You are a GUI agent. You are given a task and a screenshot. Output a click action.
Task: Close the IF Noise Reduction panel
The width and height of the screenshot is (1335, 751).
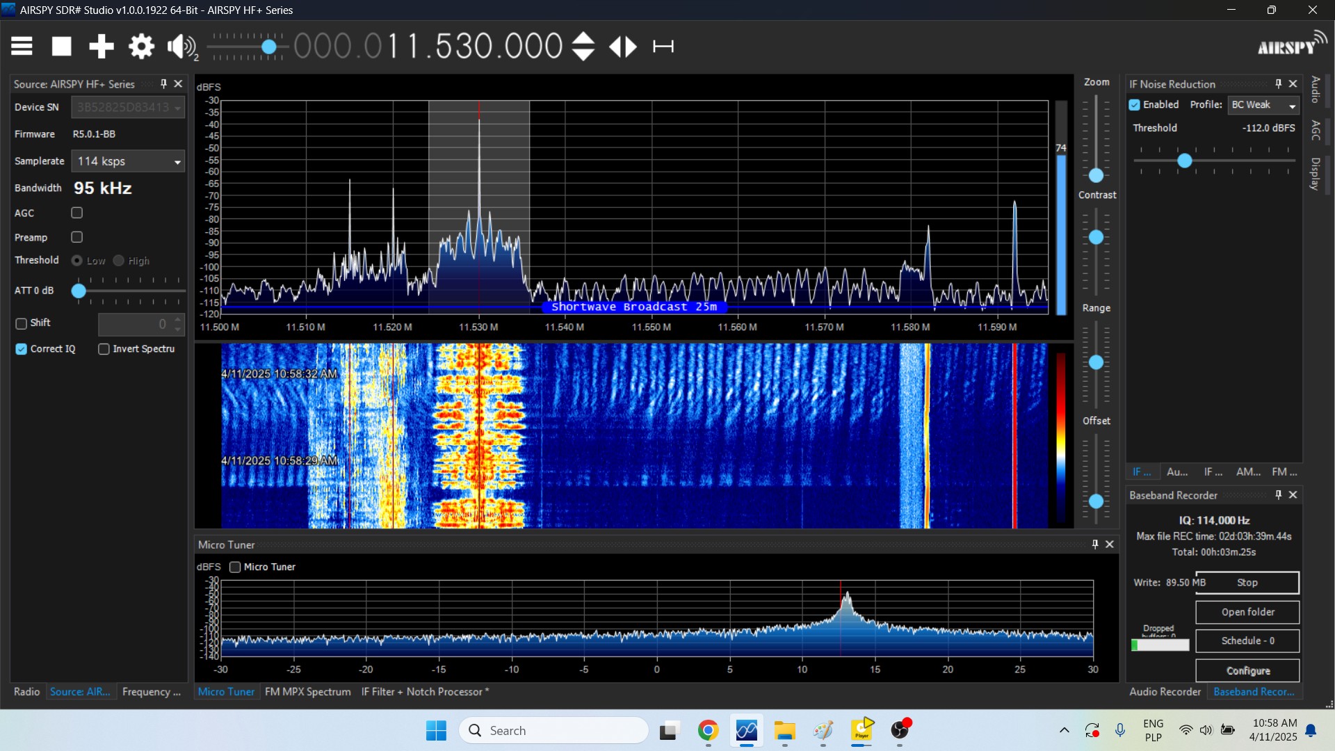pyautogui.click(x=1293, y=83)
